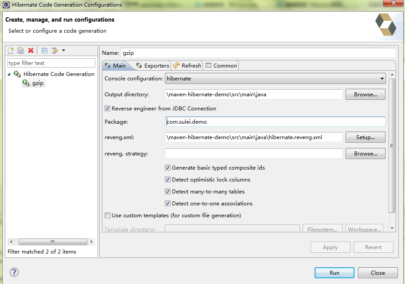This screenshot has height=284, width=405.
Task: Open the Refresh tab
Action: 187,66
